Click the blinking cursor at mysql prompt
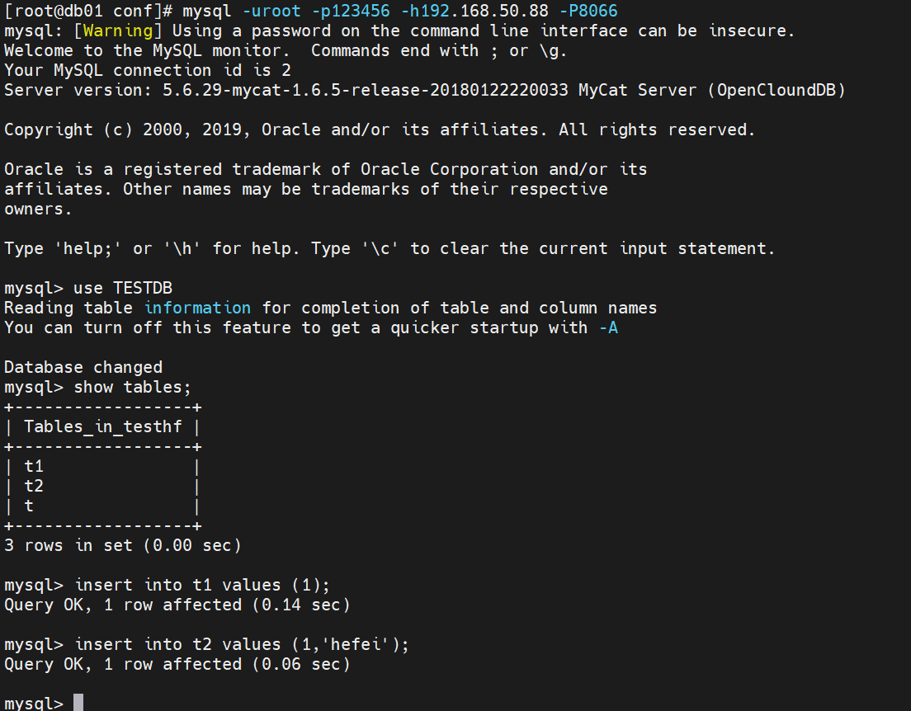This screenshot has width=911, height=711. point(78,703)
